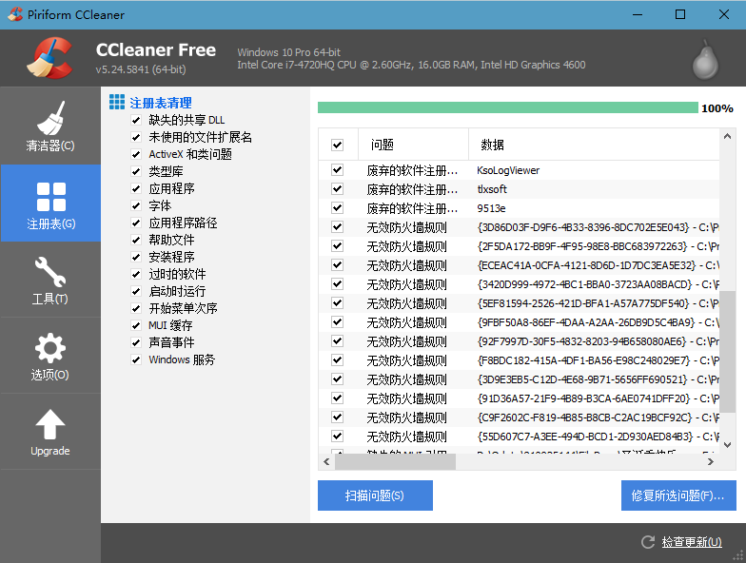Click the 扫描问题(S) button
Image resolution: width=746 pixels, height=563 pixels.
click(375, 495)
